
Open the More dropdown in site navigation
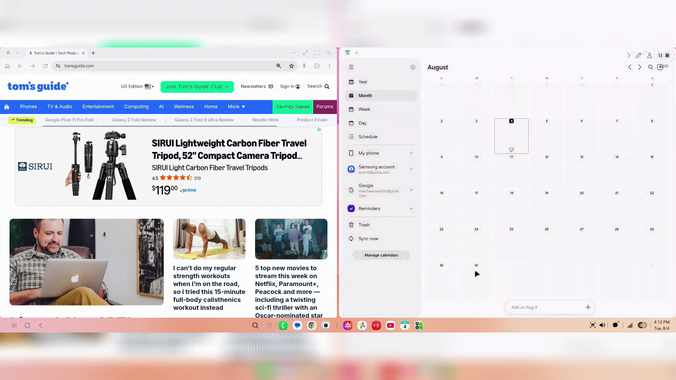(x=236, y=107)
